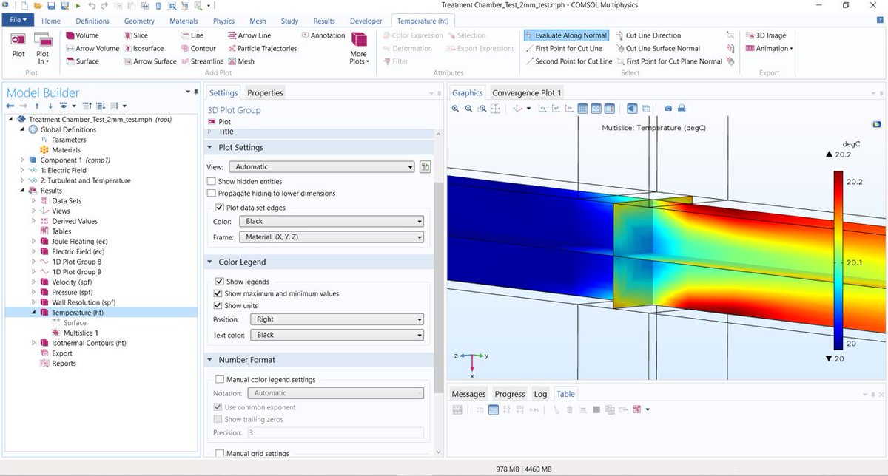Open the Log tab

click(540, 394)
